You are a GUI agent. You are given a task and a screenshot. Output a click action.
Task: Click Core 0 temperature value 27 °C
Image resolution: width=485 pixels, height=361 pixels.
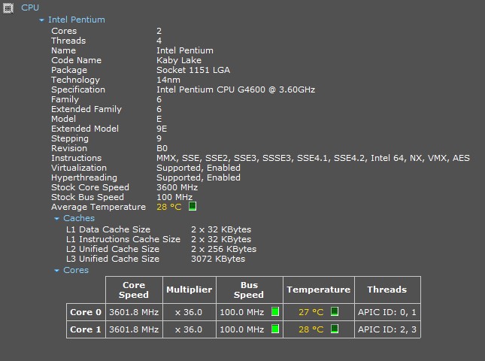[x=311, y=312]
